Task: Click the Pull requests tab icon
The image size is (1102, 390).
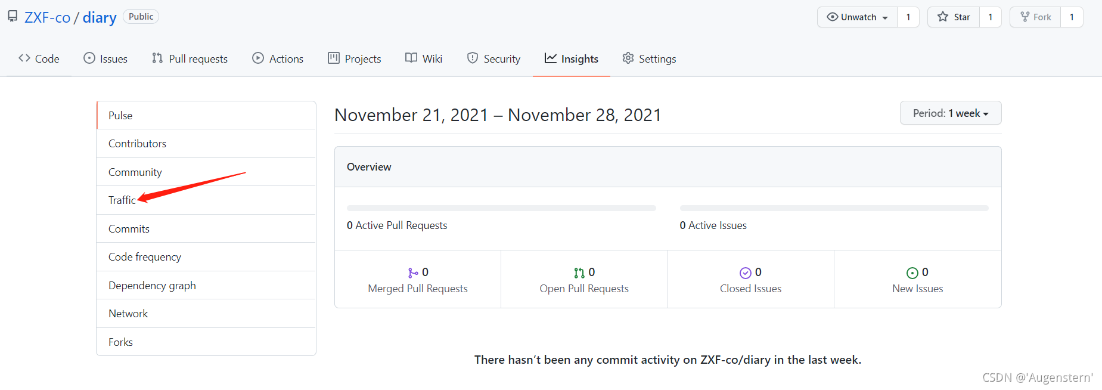Action: click(157, 58)
